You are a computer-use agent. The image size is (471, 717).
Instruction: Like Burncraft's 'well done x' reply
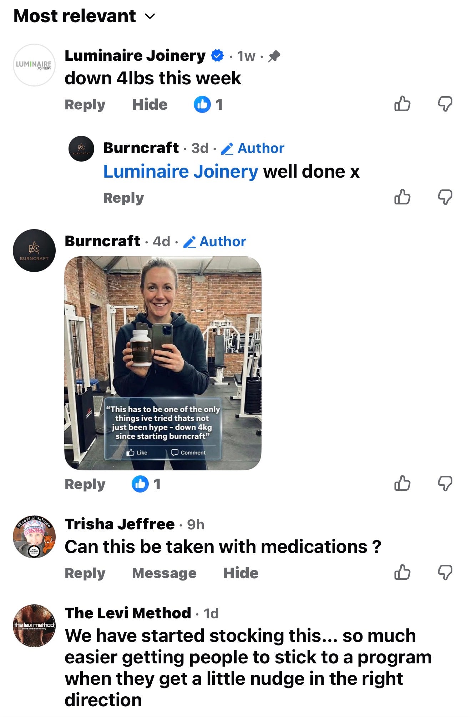[402, 197]
